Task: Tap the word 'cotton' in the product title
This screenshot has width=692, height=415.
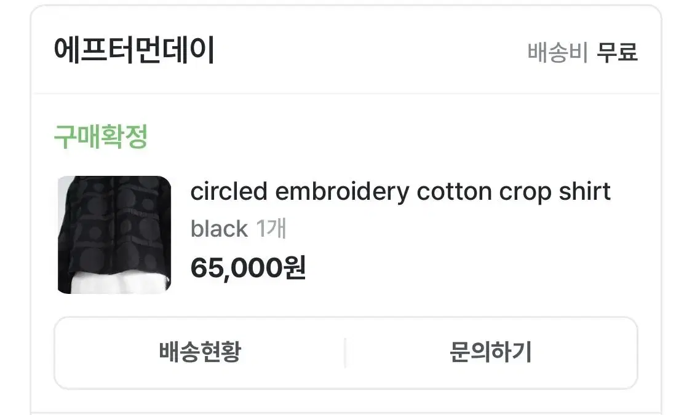Action: click(454, 192)
